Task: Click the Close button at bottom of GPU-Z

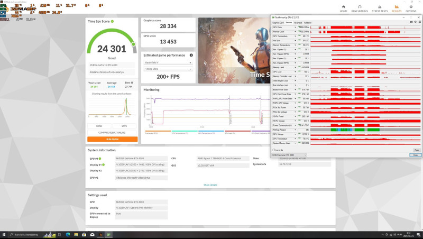Action: pos(415,155)
